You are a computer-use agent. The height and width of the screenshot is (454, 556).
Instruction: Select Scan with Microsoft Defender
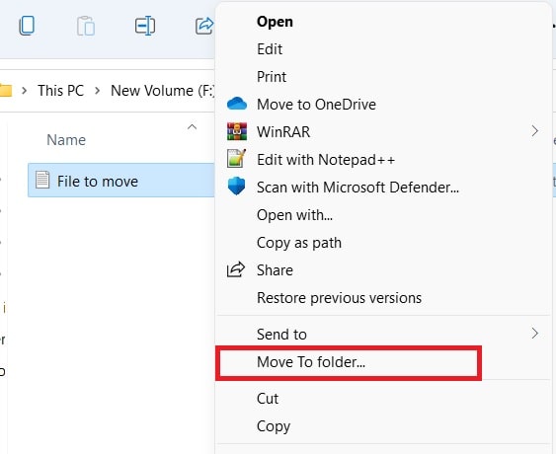[382, 188]
